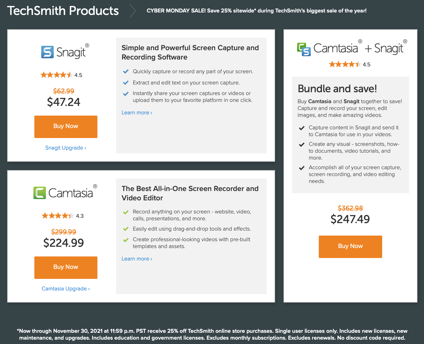Click the green checkmark beside 'Record anything on your screen'
Viewport: 424px width, 344px height.
tap(126, 212)
